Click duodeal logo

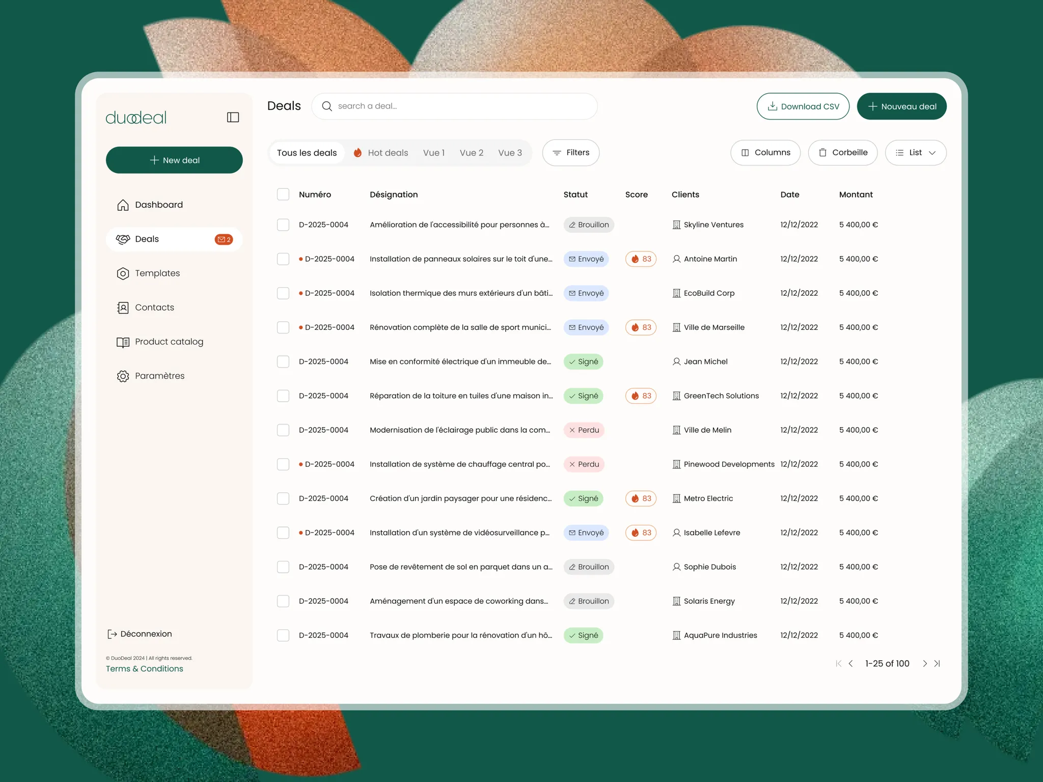[136, 118]
